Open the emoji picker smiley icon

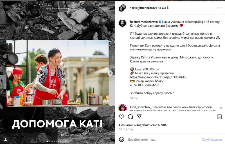pyautogui.click(x=121, y=139)
